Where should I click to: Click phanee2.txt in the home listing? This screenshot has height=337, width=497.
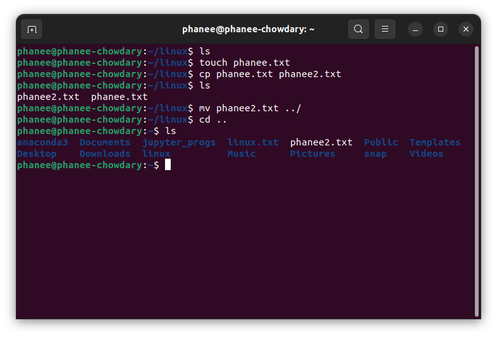tap(321, 142)
